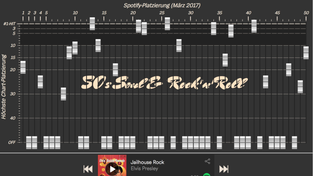
Task: Select the slider knob for Spotify rank 49
Action: (x=300, y=86)
